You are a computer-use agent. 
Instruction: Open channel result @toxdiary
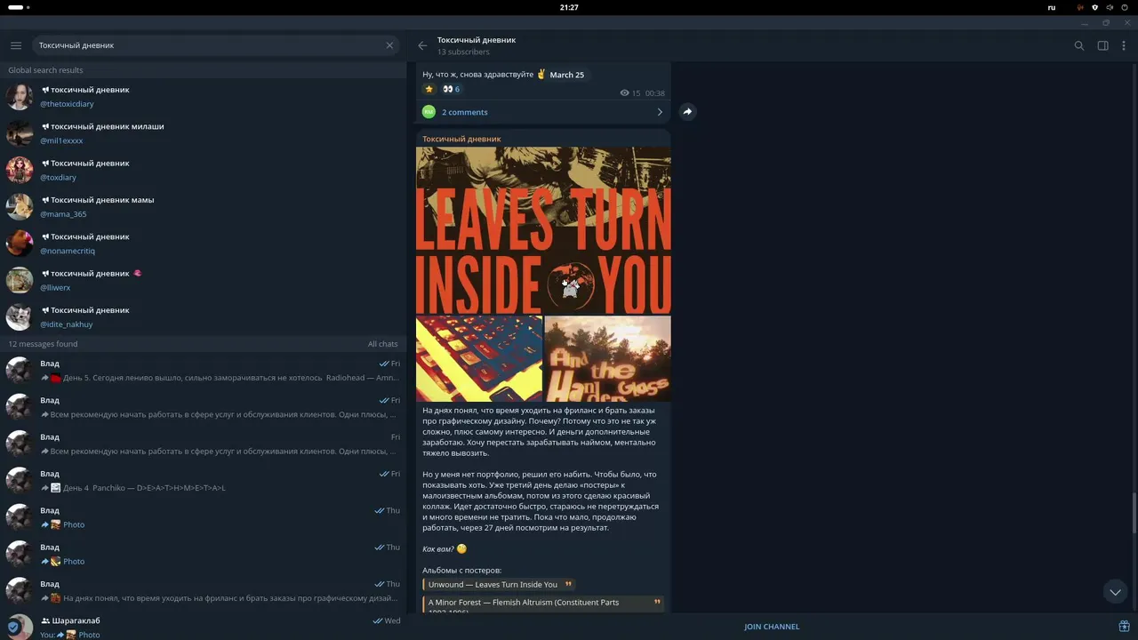[204, 170]
